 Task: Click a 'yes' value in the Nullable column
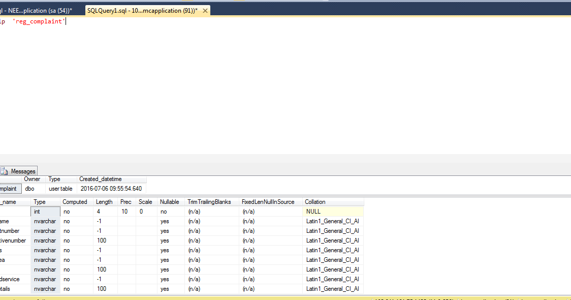click(166, 221)
